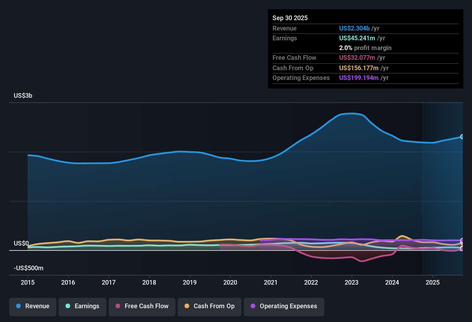Toggle the Operating Expenses series visibility
The width and height of the screenshot is (472, 322).
284,306
